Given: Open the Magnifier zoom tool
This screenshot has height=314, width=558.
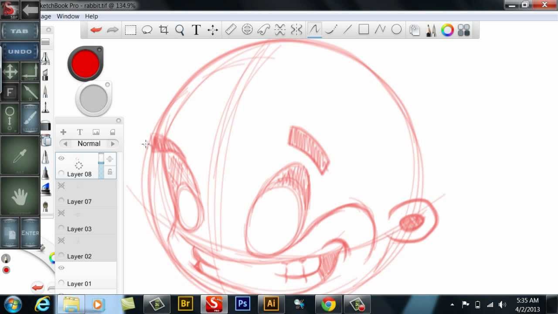Looking at the screenshot, I should pyautogui.click(x=180, y=30).
